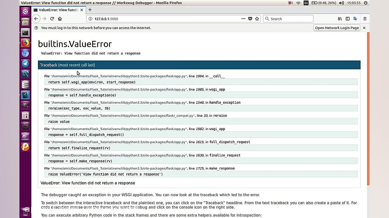Click into the Firefox Search box

point(288,19)
